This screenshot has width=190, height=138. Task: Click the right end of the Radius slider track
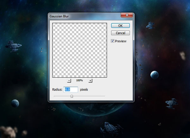[x=104, y=96]
